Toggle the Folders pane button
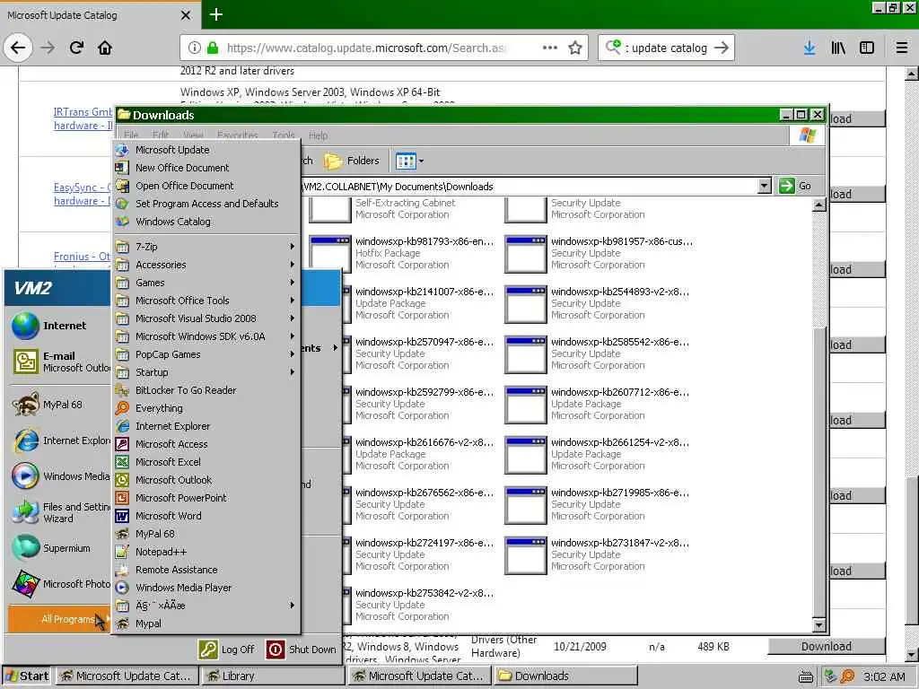Image resolution: width=919 pixels, height=689 pixels. click(x=352, y=161)
